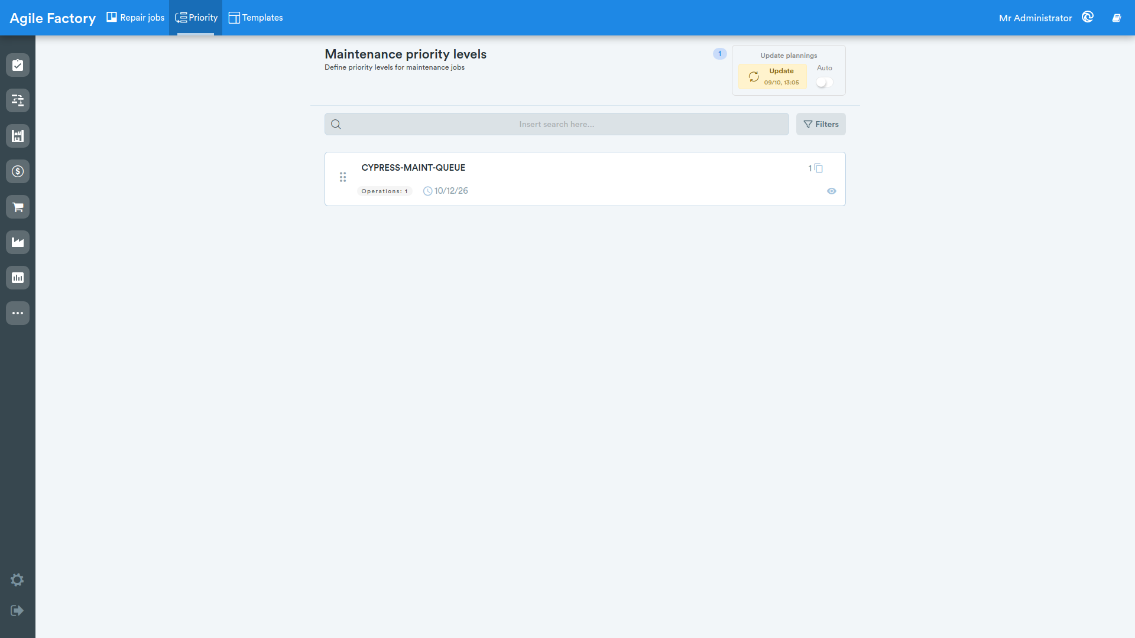Click the 10/12/26 due date
Screen dimensions: 1135x638
coord(446,191)
